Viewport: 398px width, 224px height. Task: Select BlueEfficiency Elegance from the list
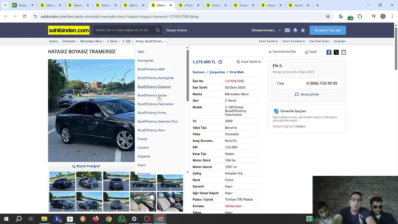point(154,87)
